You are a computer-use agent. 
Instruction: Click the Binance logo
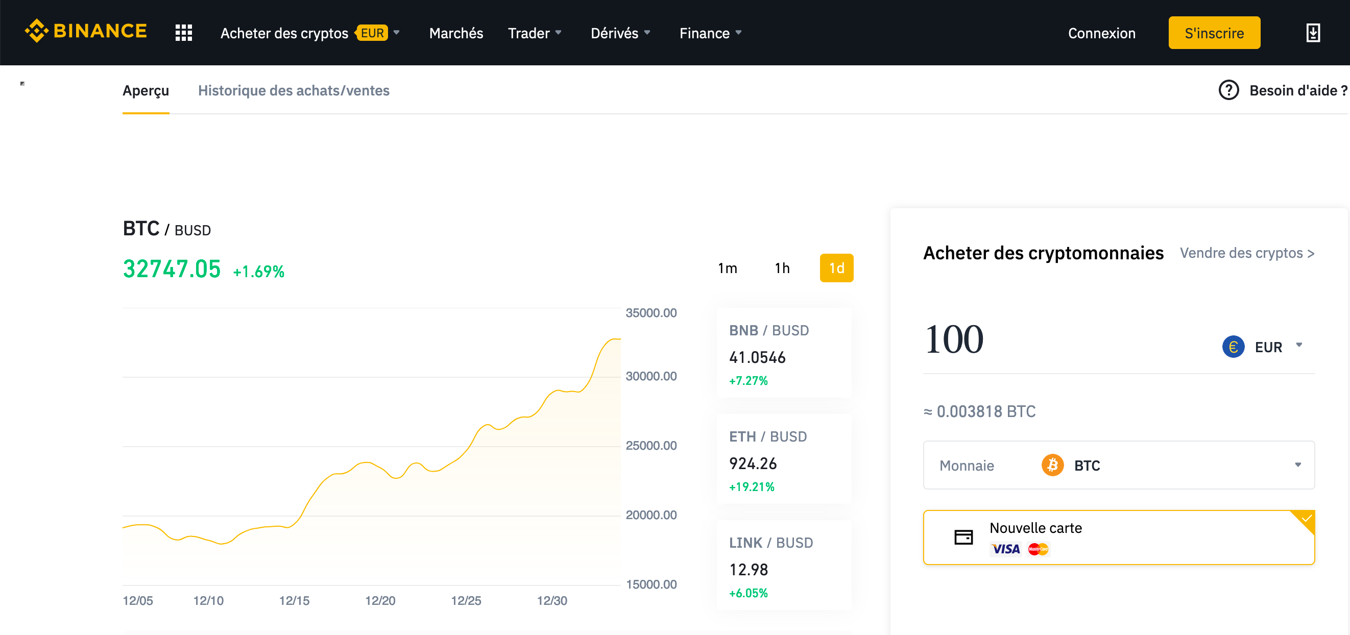86,32
